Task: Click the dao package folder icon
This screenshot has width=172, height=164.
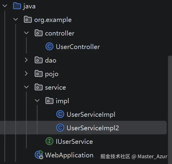Action: (38, 60)
